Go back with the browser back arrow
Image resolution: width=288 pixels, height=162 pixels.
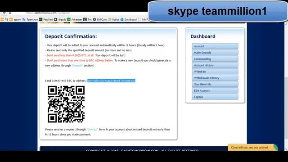coord(4,13)
